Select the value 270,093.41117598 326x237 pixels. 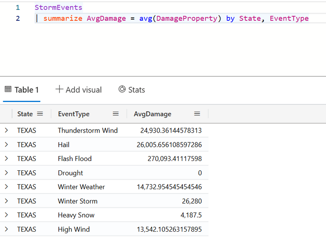[175, 159]
